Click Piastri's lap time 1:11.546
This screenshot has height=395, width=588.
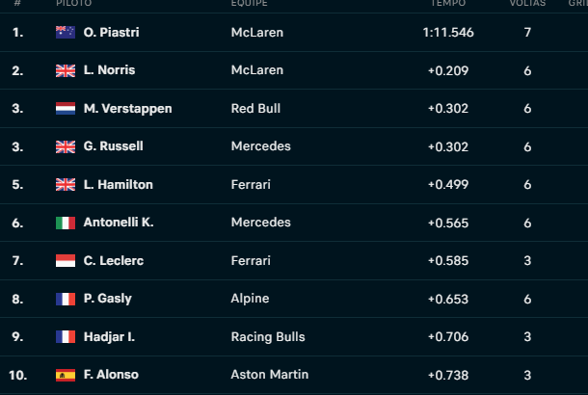click(x=448, y=33)
